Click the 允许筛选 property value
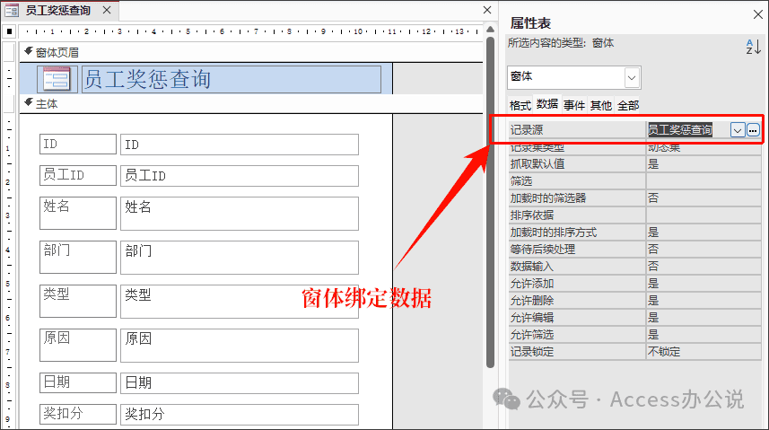 tap(703, 335)
